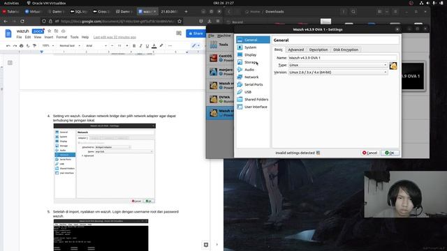447x251 pixels.
Task: Open the zoom level dropdown
Action: pyautogui.click(x=48, y=45)
